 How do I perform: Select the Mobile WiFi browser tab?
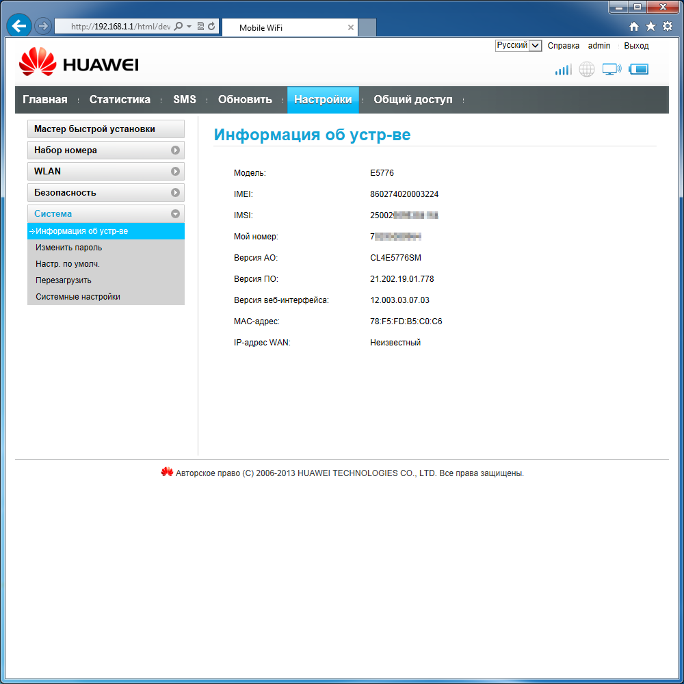[x=290, y=27]
